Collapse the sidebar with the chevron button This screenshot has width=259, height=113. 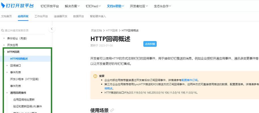pos(52,29)
